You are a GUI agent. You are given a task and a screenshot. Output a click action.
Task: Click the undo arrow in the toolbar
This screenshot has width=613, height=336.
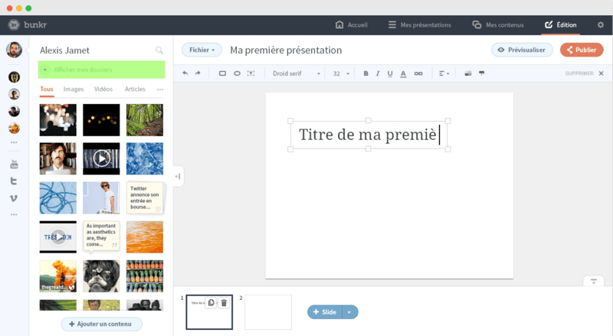pyautogui.click(x=185, y=73)
